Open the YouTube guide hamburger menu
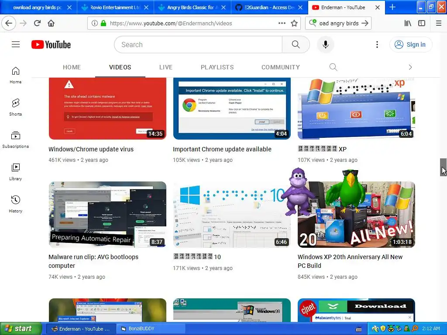This screenshot has height=335, width=447. pyautogui.click(x=16, y=44)
